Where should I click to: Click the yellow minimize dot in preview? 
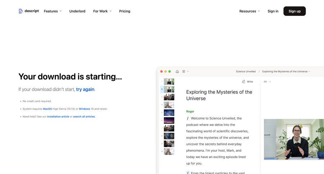pos(166,72)
